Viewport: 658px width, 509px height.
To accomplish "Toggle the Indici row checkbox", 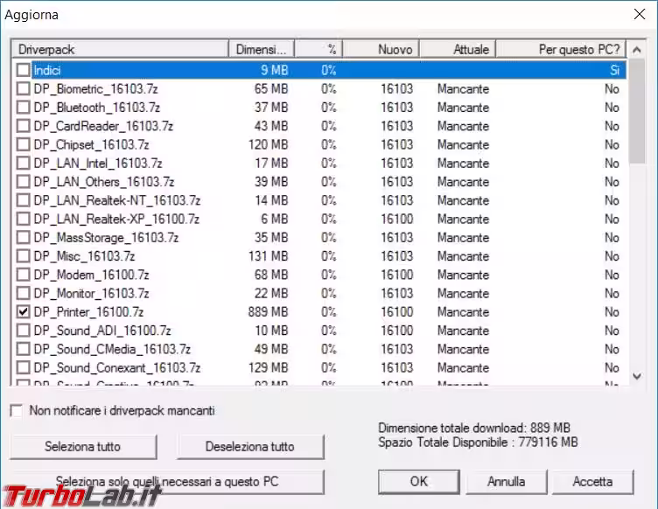I will pyautogui.click(x=23, y=71).
